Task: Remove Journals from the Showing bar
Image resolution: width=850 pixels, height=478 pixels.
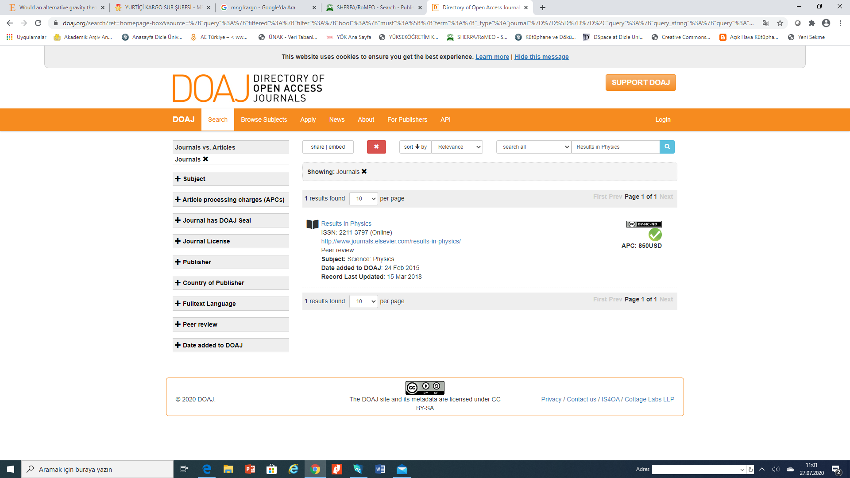Action: (364, 172)
